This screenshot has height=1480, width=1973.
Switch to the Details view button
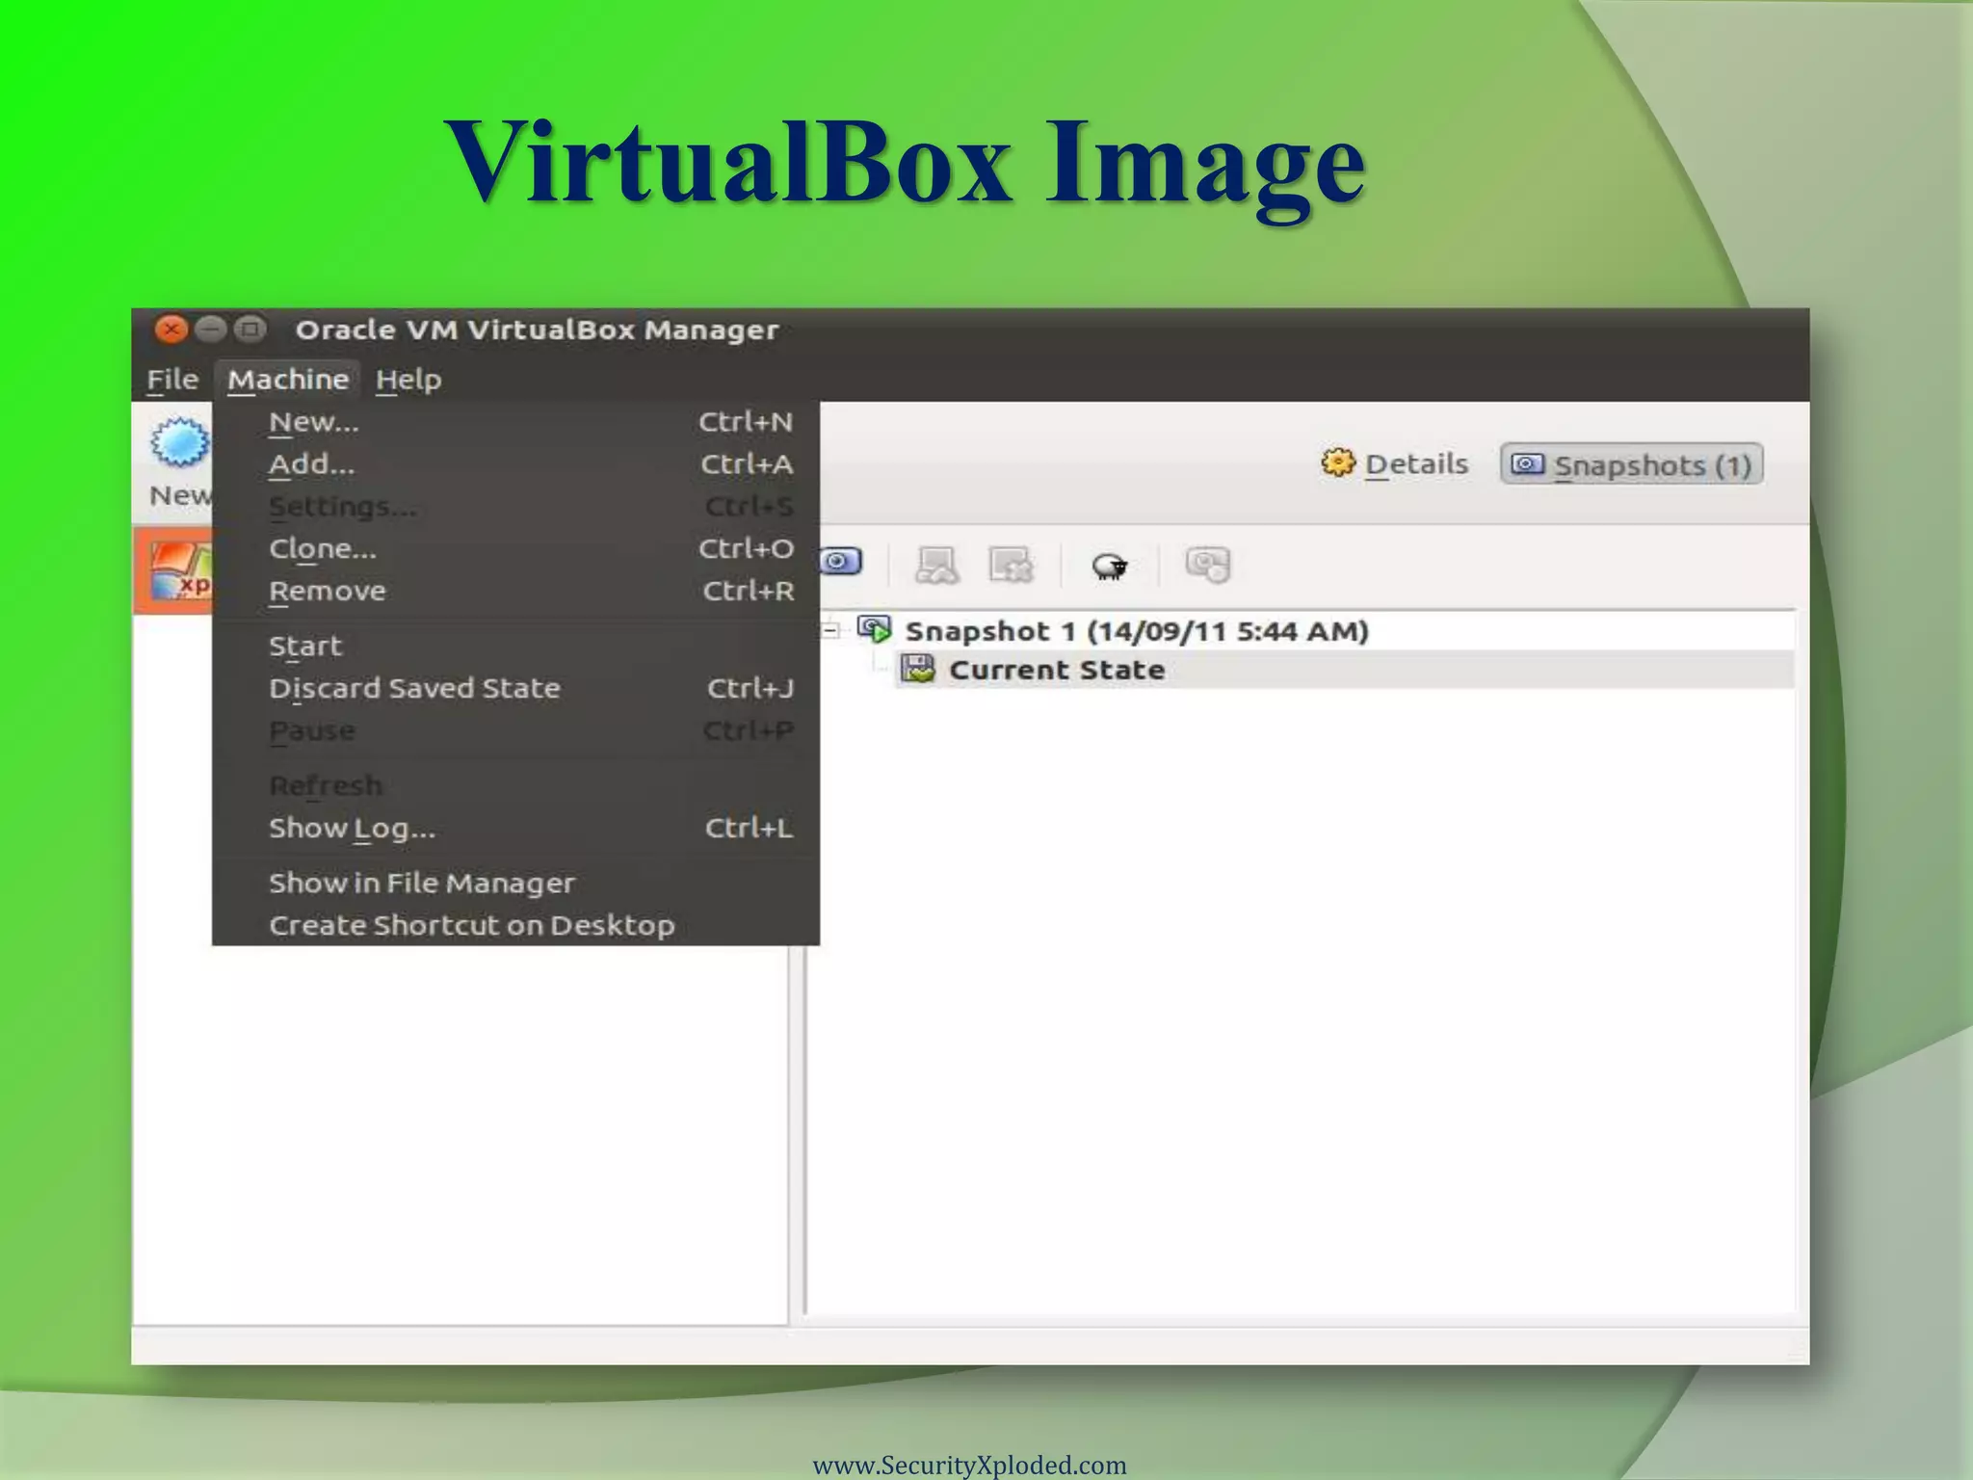click(1394, 464)
